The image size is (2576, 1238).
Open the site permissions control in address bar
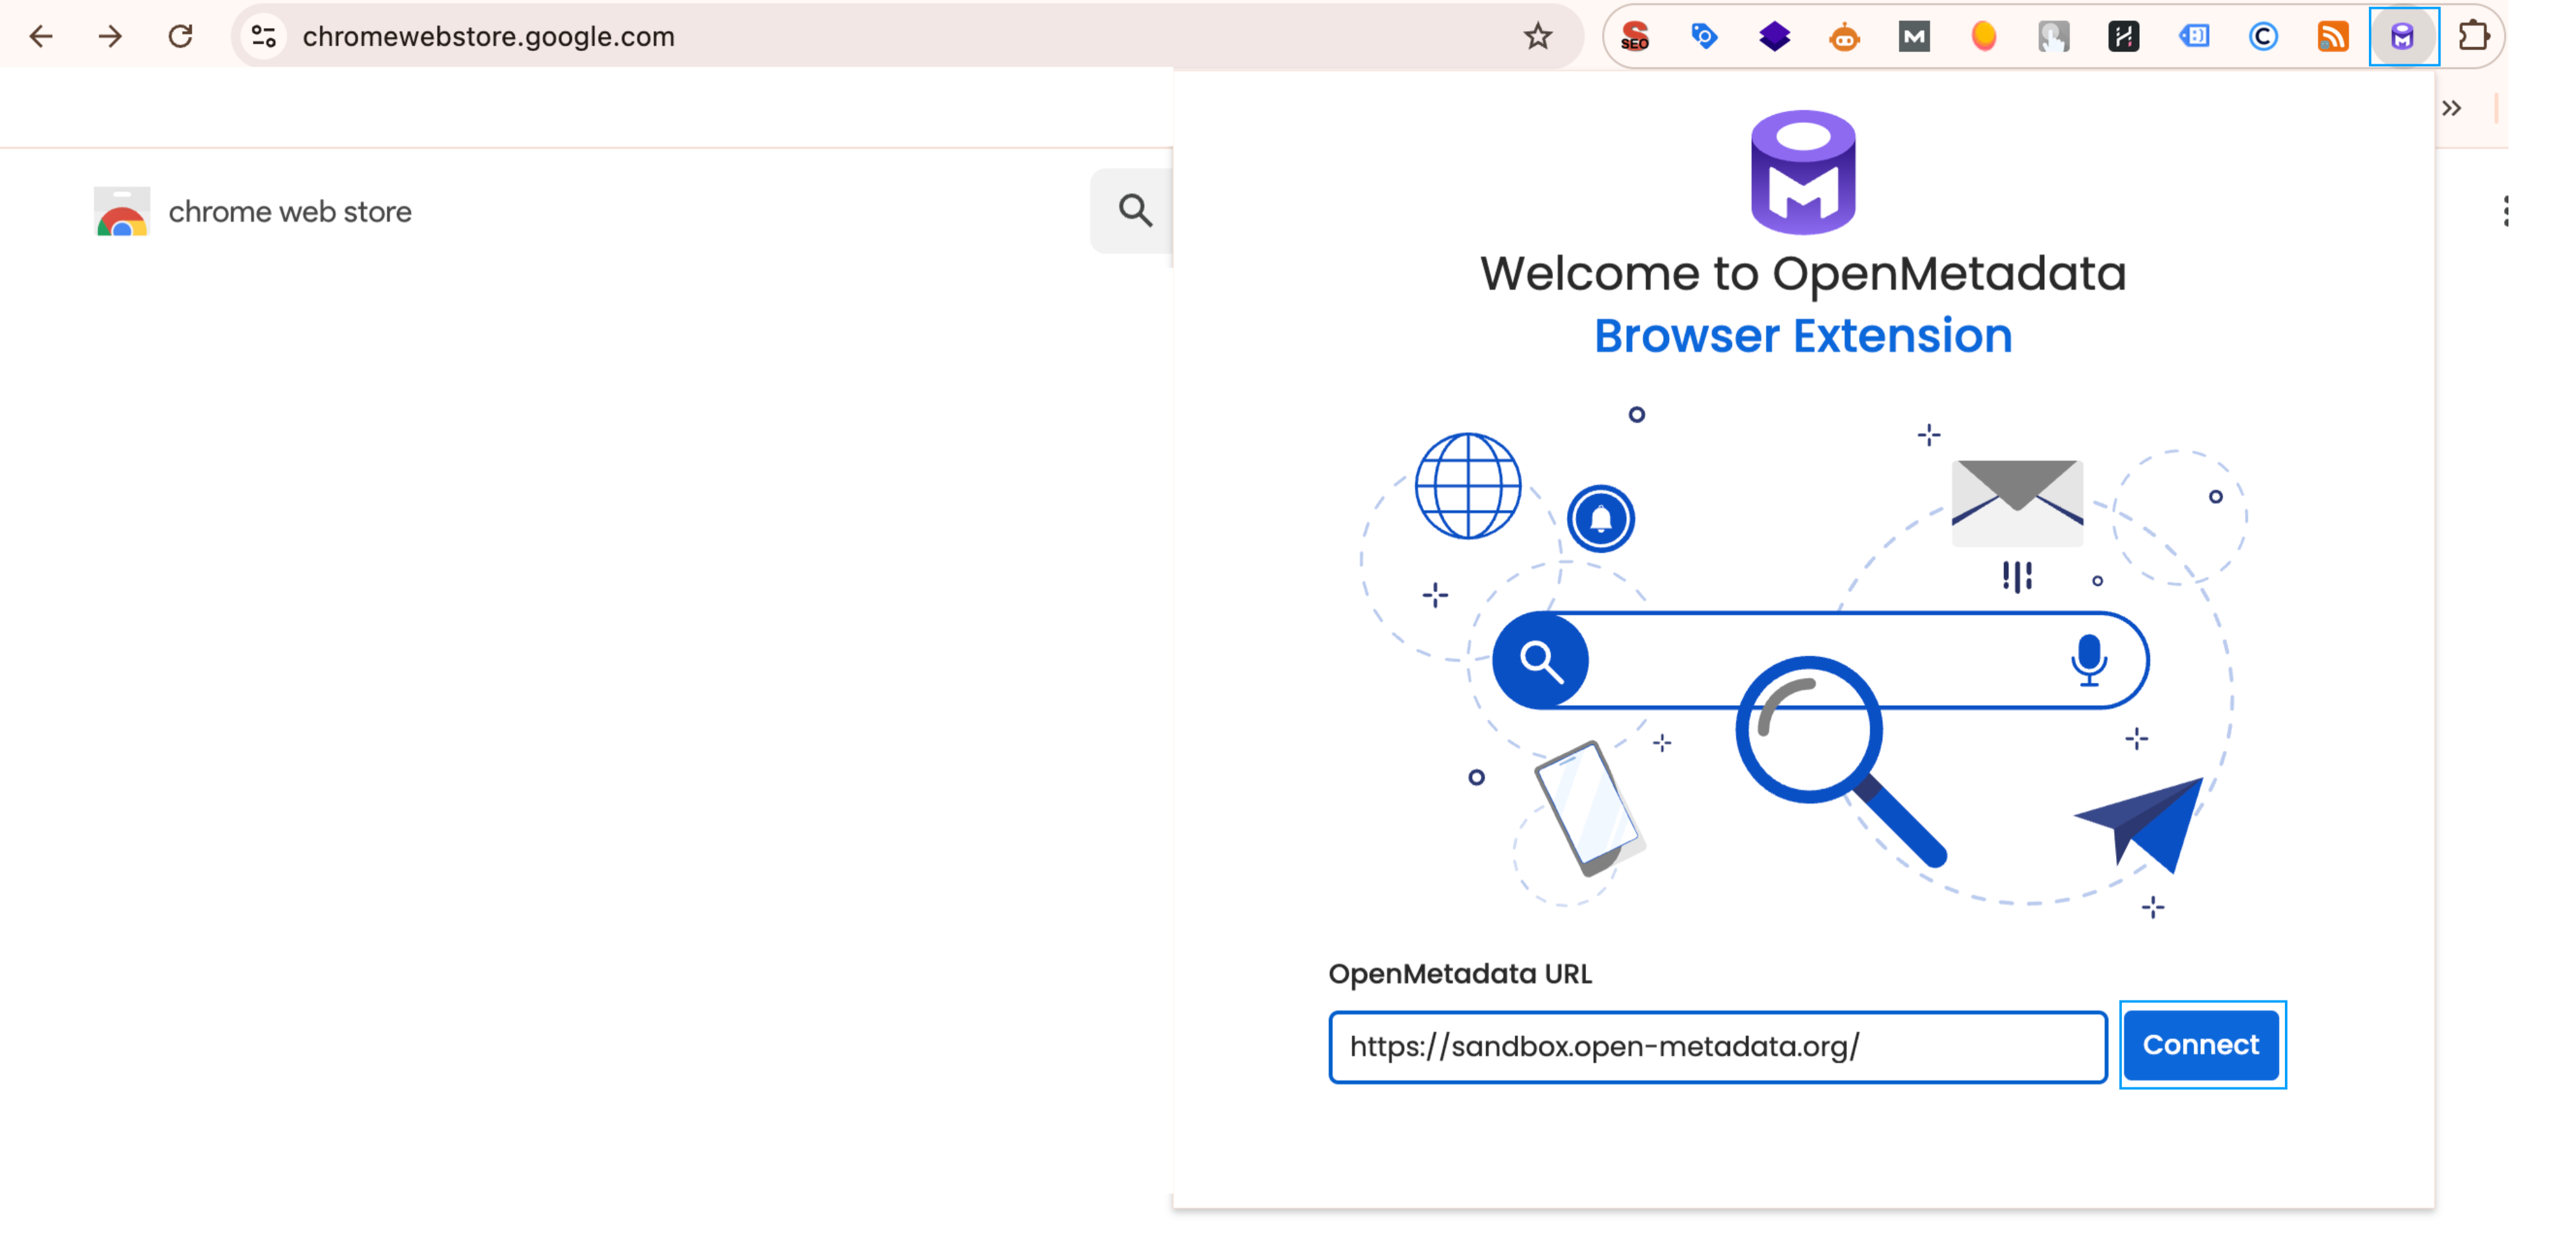tap(263, 36)
